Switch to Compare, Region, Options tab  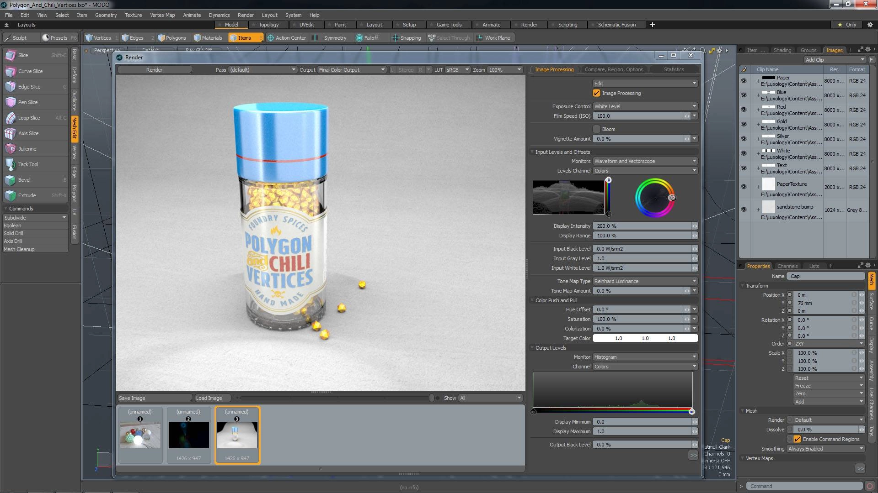pos(614,69)
